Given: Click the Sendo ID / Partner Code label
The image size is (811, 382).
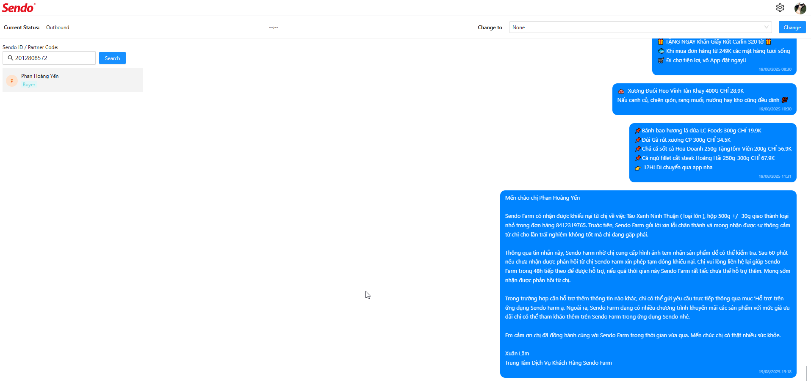Looking at the screenshot, I should [x=30, y=47].
